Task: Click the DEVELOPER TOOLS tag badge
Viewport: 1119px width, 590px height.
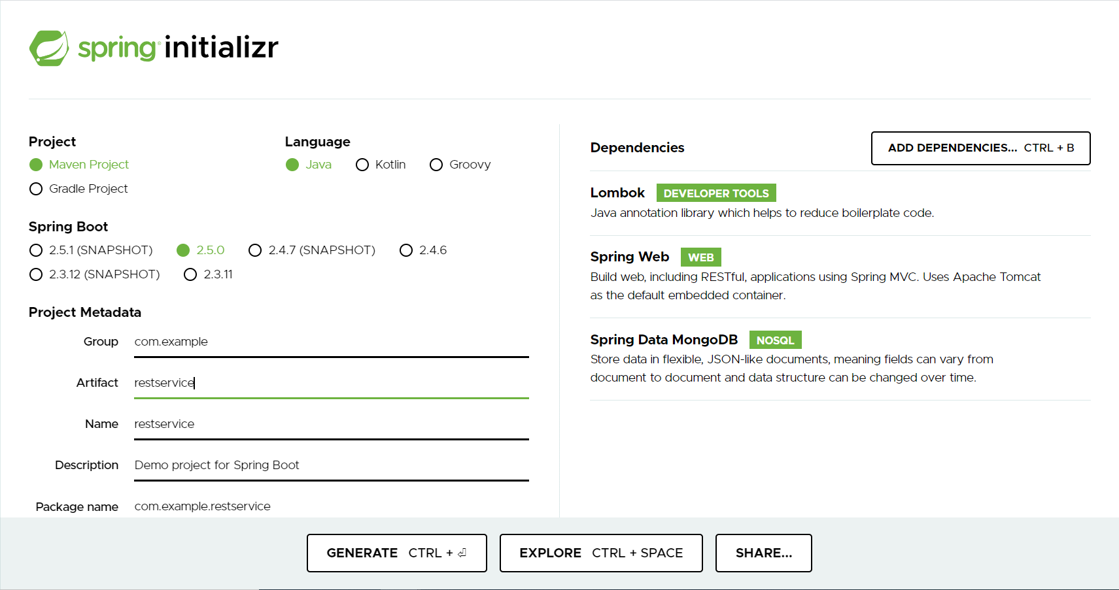Action: pos(716,193)
